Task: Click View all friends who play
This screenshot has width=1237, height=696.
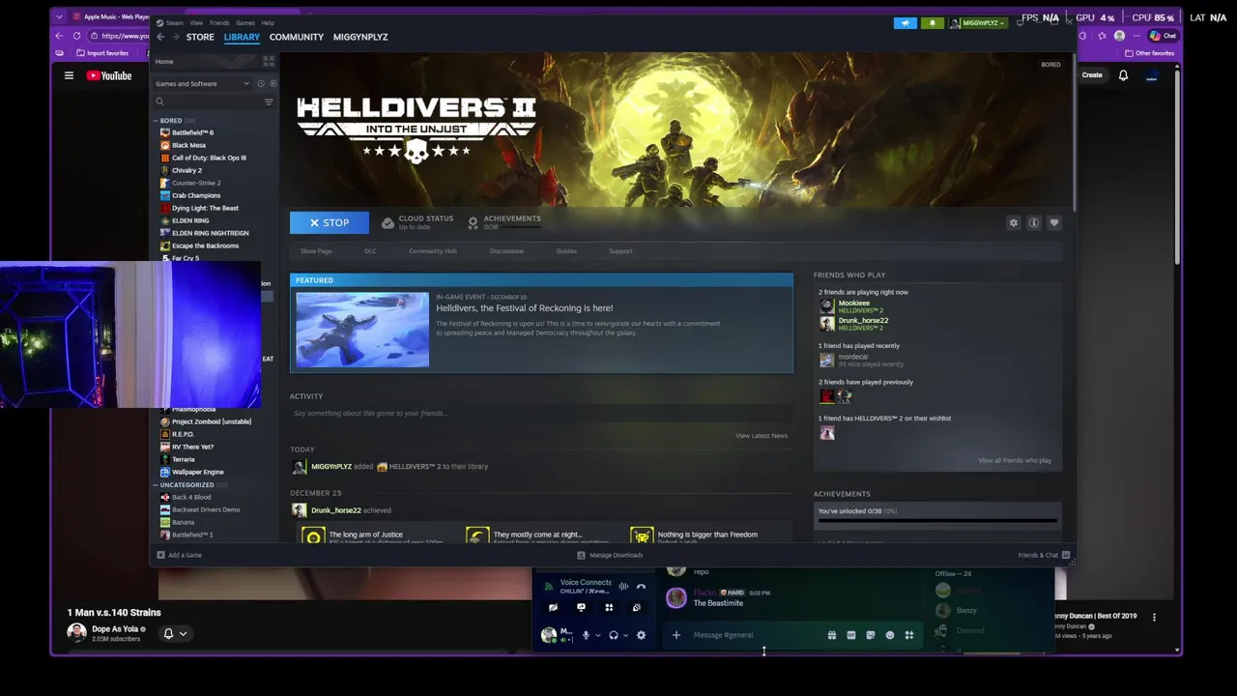Action: click(x=1015, y=460)
